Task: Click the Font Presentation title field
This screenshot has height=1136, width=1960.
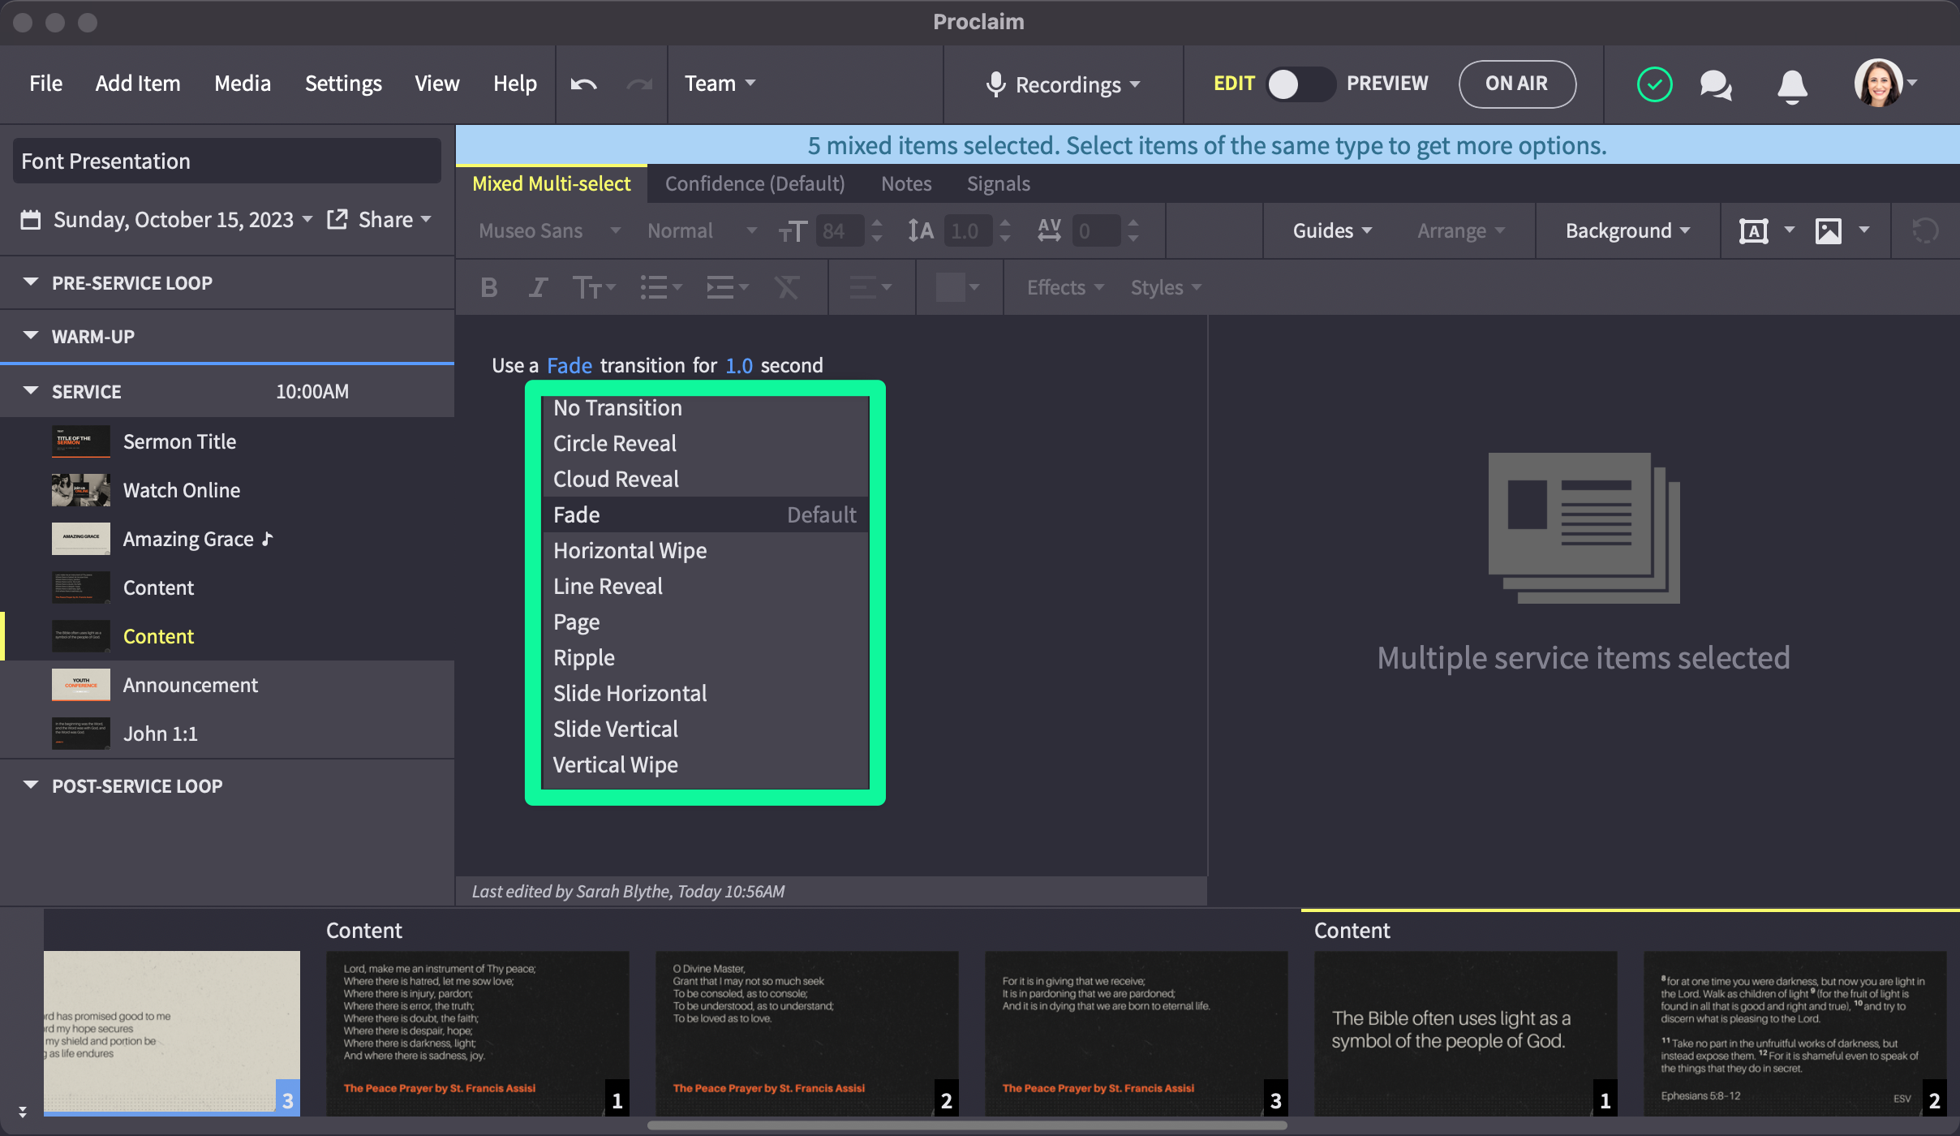Action: coord(227,161)
